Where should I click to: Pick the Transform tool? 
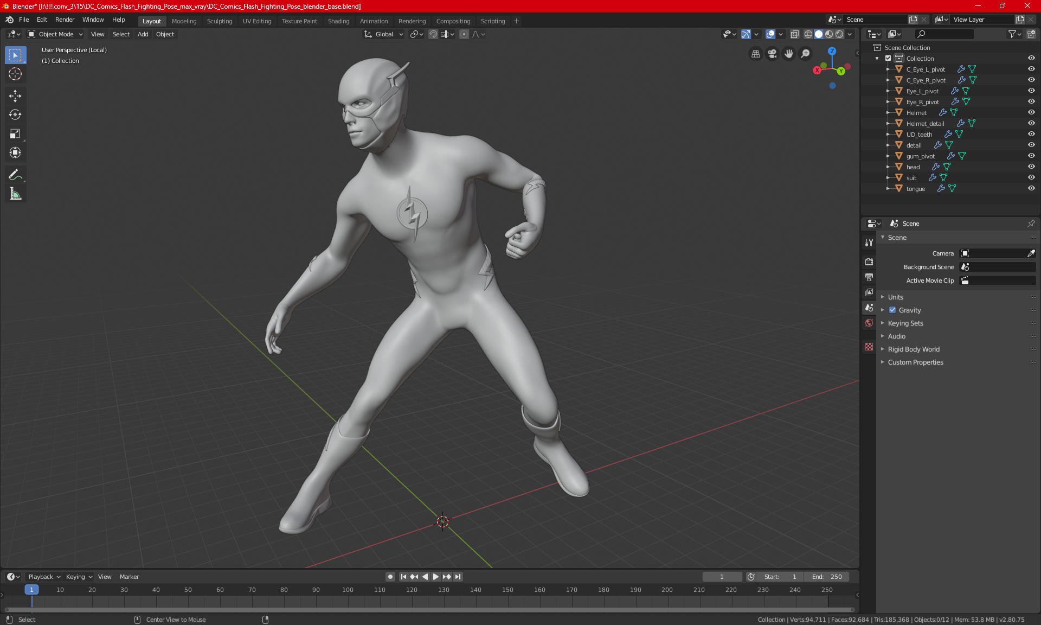pyautogui.click(x=15, y=153)
